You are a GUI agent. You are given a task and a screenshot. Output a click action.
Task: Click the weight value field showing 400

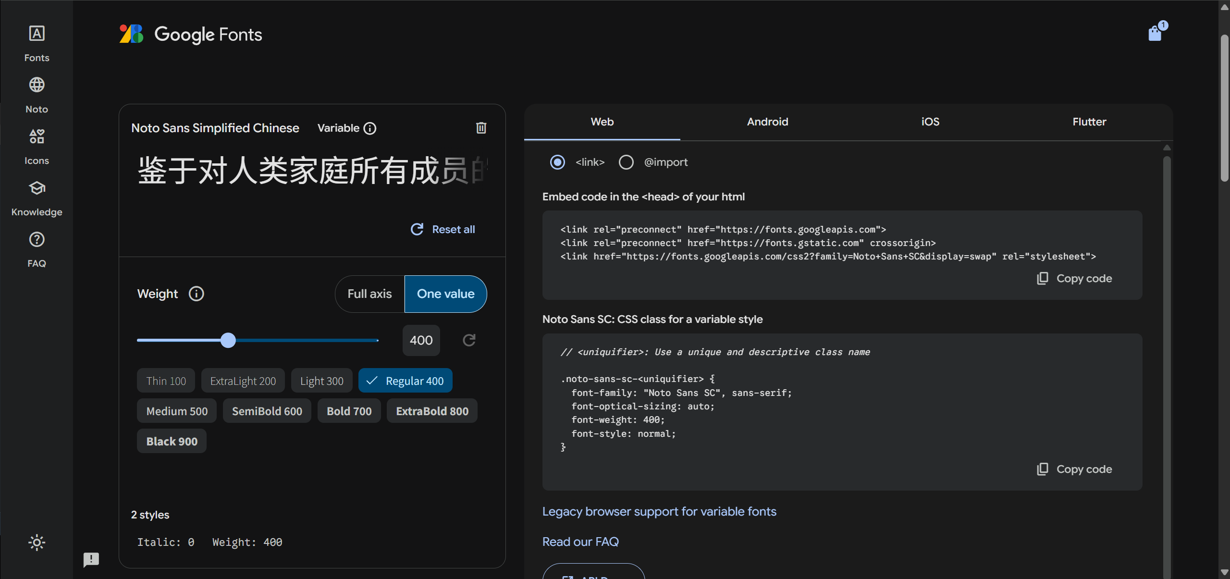(421, 340)
